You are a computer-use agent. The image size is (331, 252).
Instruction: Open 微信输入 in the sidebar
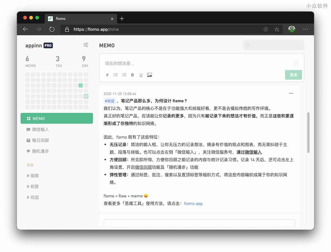coord(40,129)
